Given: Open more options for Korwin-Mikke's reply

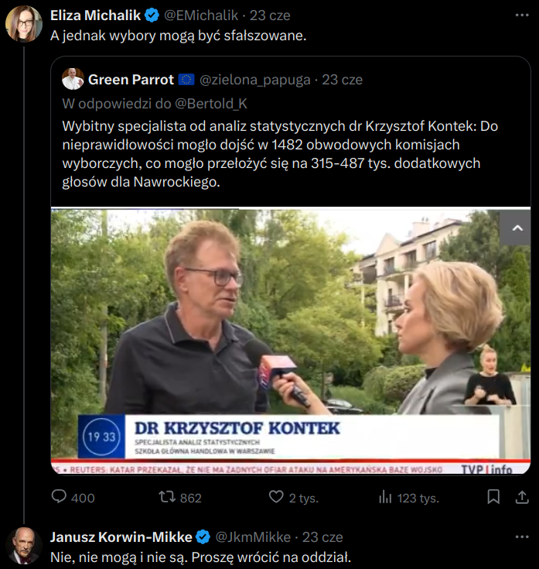Looking at the screenshot, I should point(522,536).
